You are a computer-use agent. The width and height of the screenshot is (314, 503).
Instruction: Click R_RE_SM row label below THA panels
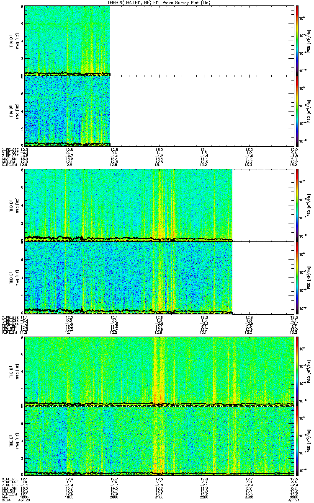pyautogui.click(x=9, y=165)
